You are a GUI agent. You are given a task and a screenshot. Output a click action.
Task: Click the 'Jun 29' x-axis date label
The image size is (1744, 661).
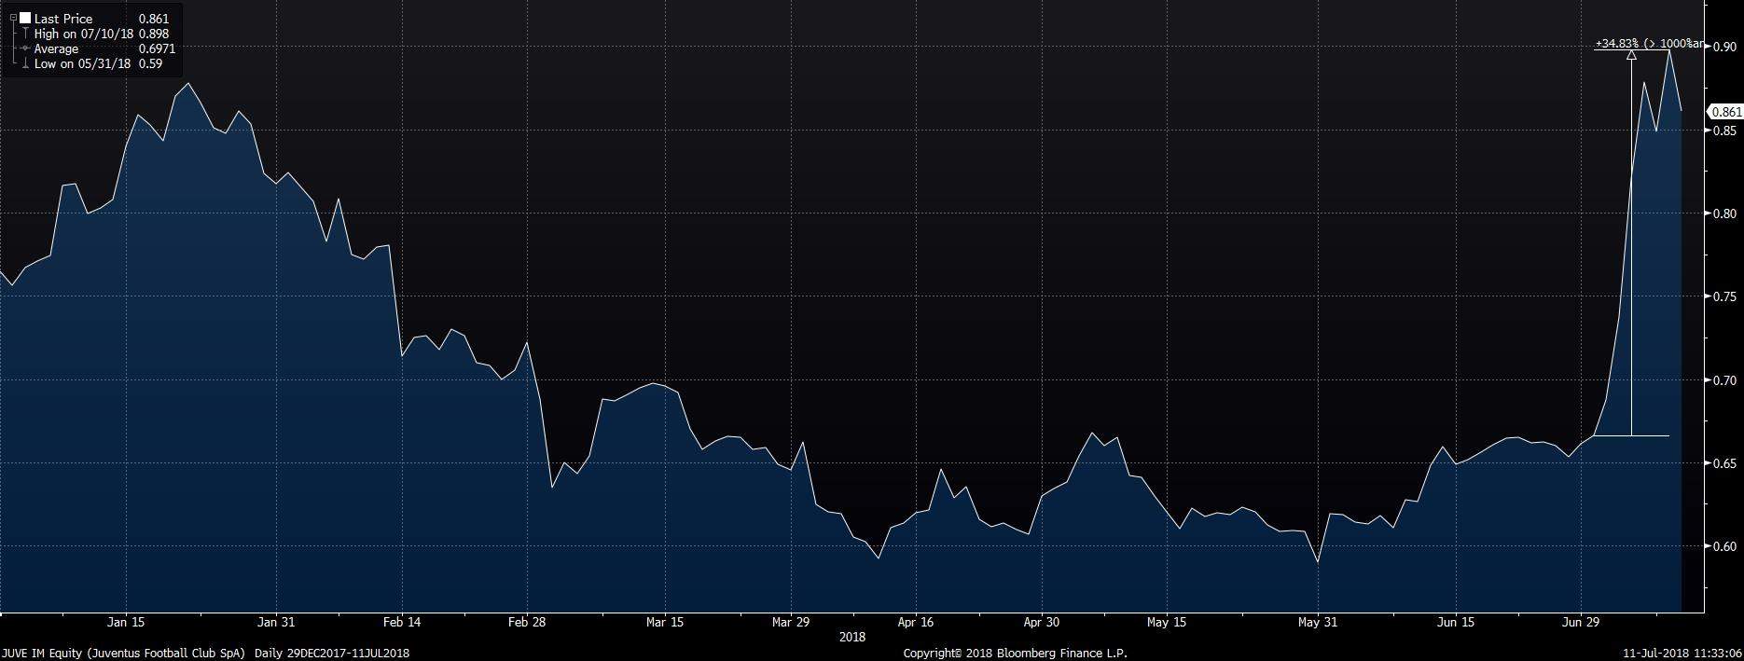pyautogui.click(x=1580, y=622)
